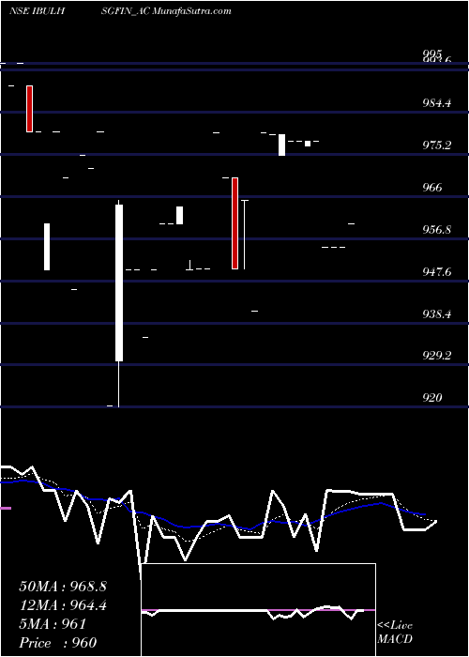Click the '50MA : 968.8' readout

[x=63, y=587]
